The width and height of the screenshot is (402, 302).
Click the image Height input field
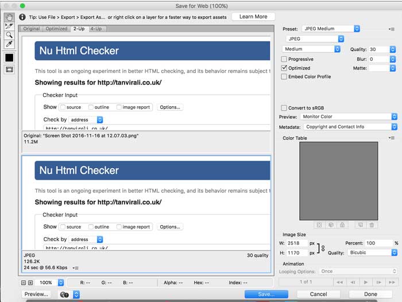[297, 253]
